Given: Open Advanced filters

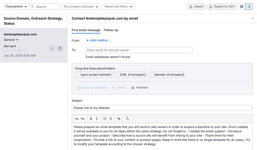Looking at the screenshot, I should coord(118,6).
